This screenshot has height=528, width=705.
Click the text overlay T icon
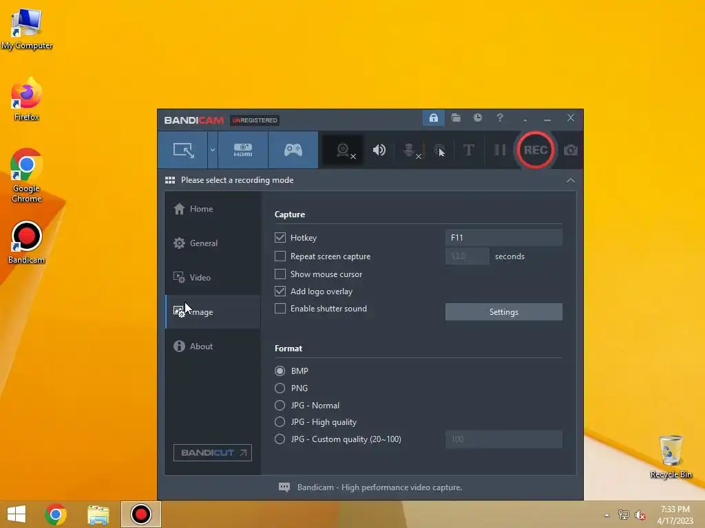(x=468, y=150)
